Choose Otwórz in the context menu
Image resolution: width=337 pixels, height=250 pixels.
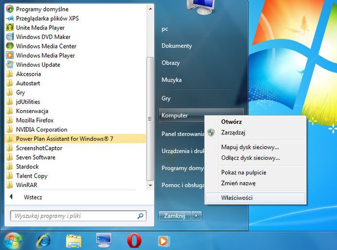(232, 122)
